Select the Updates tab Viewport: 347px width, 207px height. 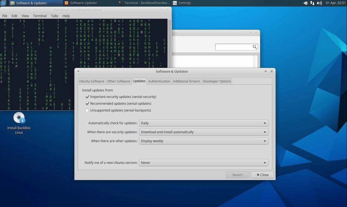tap(139, 81)
